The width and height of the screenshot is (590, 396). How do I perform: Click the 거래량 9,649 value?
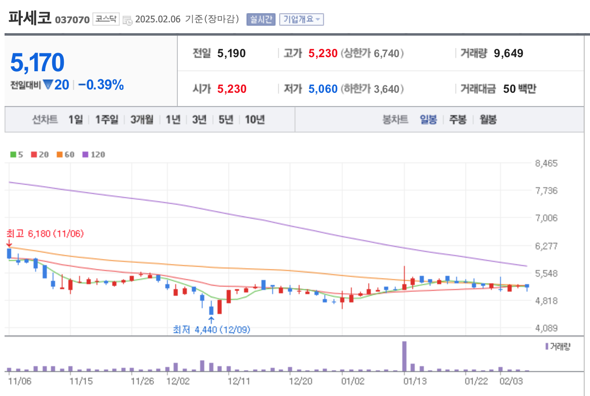click(x=508, y=53)
